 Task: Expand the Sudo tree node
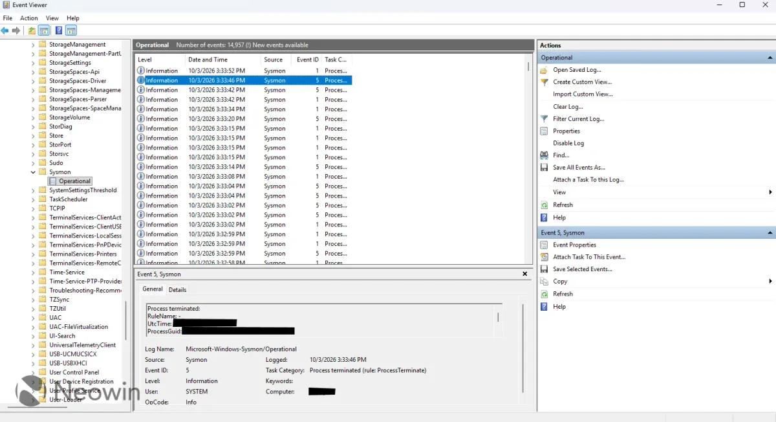coord(34,163)
